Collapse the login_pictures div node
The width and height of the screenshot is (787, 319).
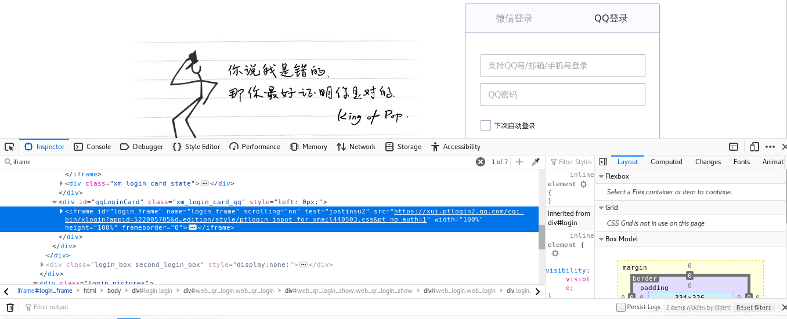(36, 283)
